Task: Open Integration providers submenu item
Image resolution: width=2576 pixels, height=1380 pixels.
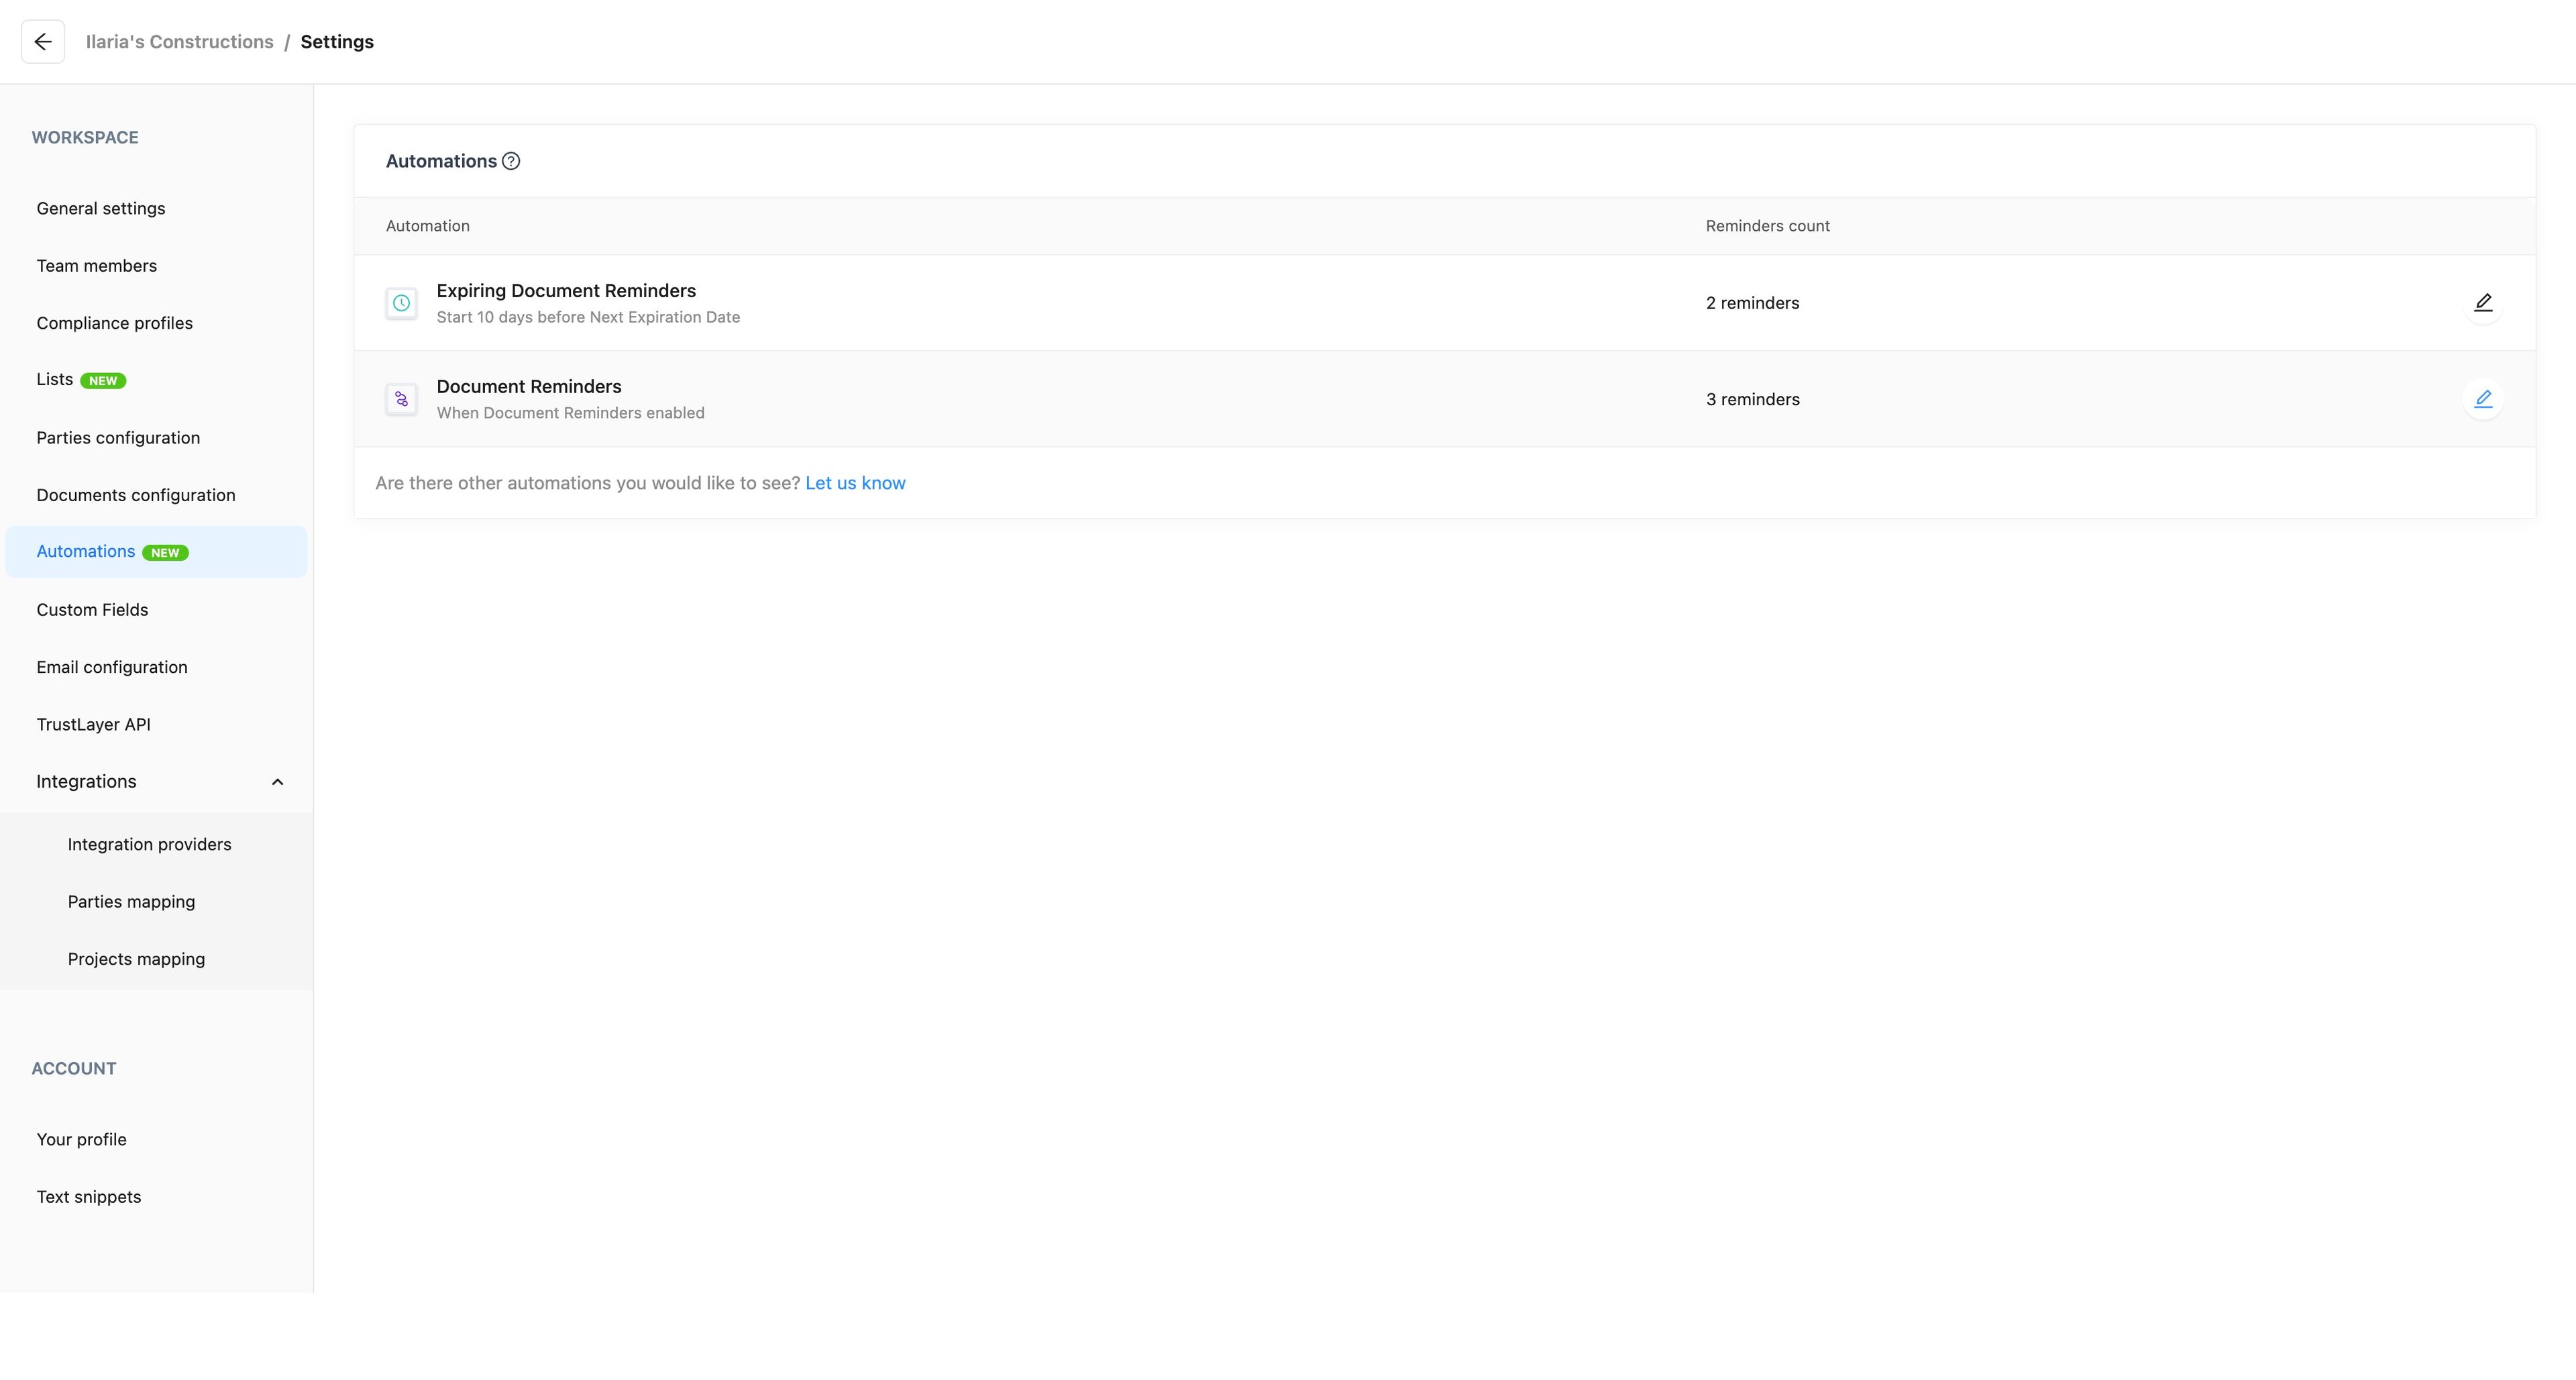Action: coord(150,844)
